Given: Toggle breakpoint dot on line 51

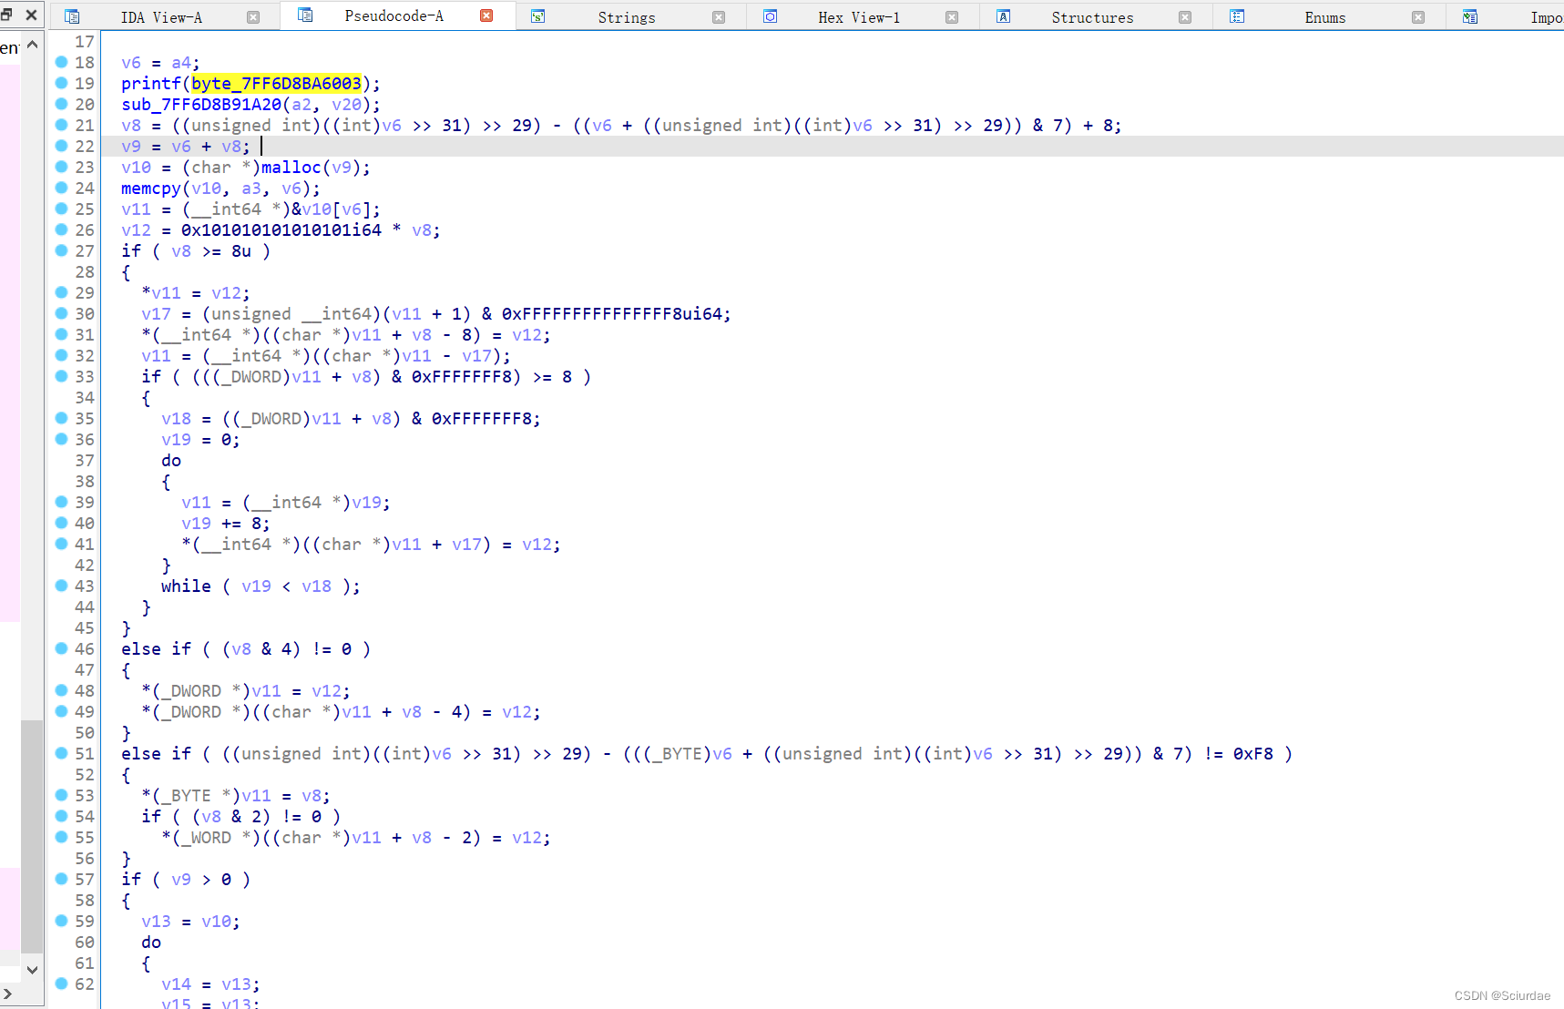Looking at the screenshot, I should 61,753.
